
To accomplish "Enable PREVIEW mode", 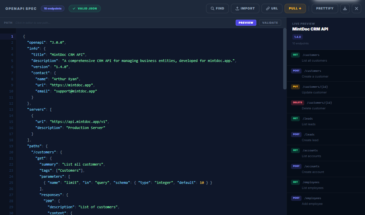I will click(246, 23).
